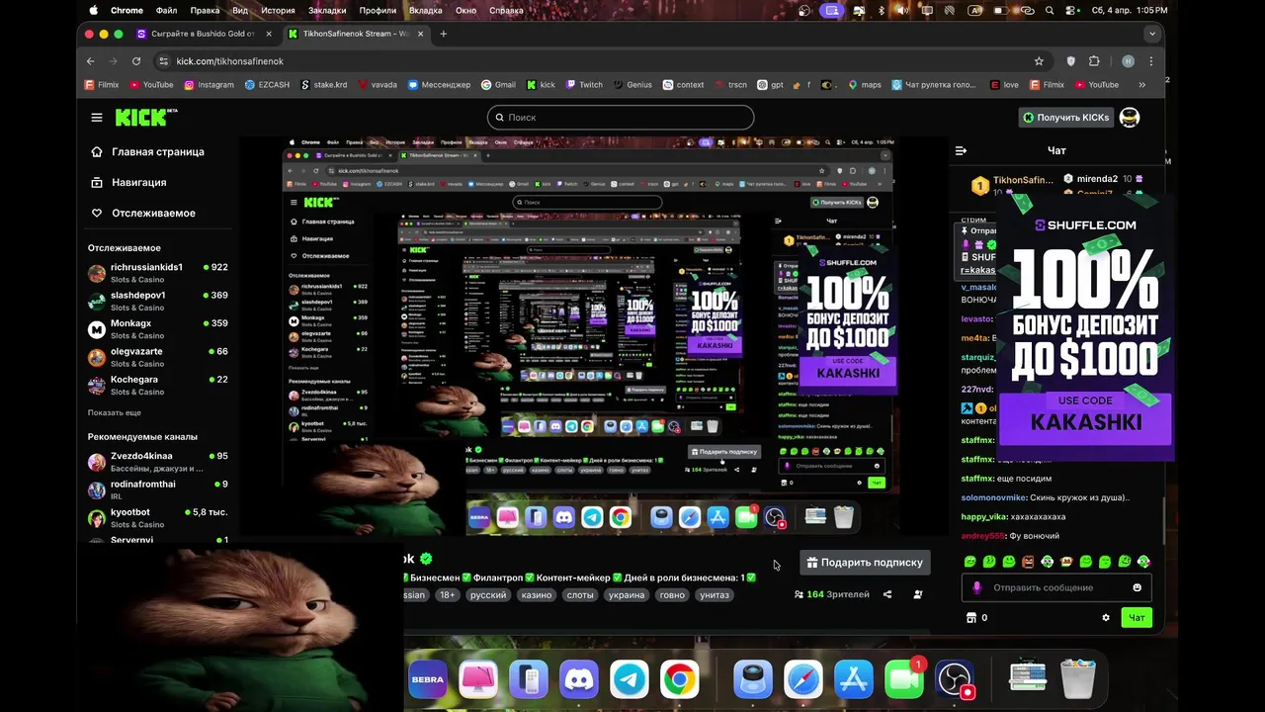Open the Monkagx channel
Screen dimensions: 1265x712
click(x=158, y=329)
